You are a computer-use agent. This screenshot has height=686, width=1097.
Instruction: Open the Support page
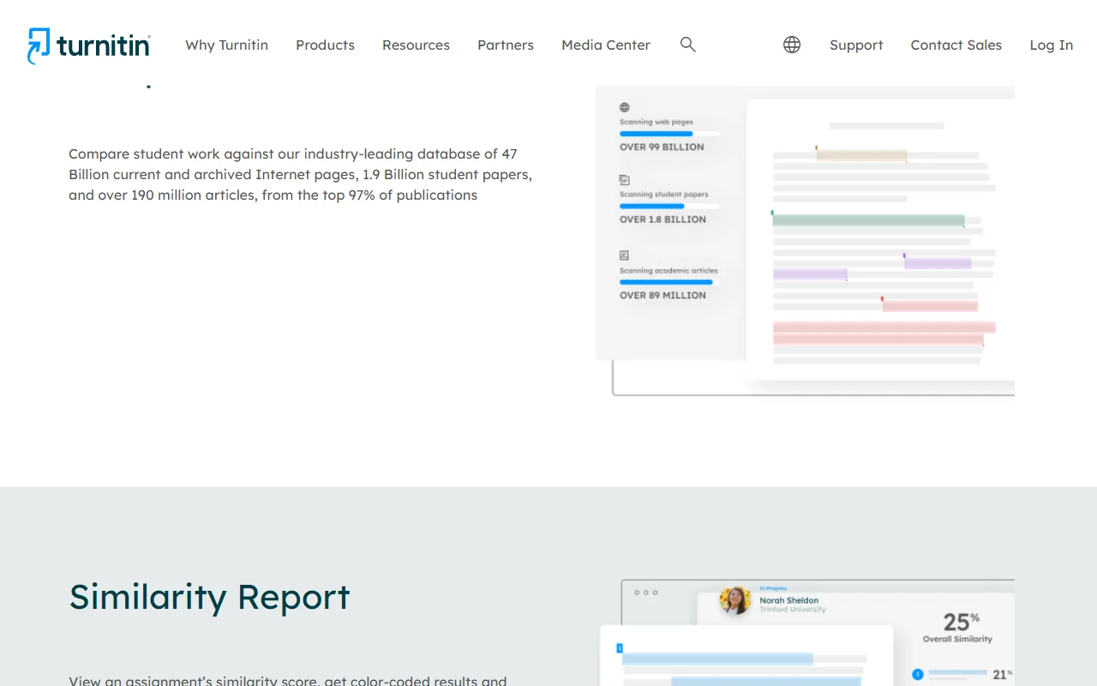[x=856, y=45]
